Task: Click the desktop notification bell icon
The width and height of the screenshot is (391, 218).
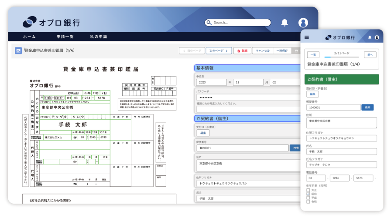Action: coord(285,23)
